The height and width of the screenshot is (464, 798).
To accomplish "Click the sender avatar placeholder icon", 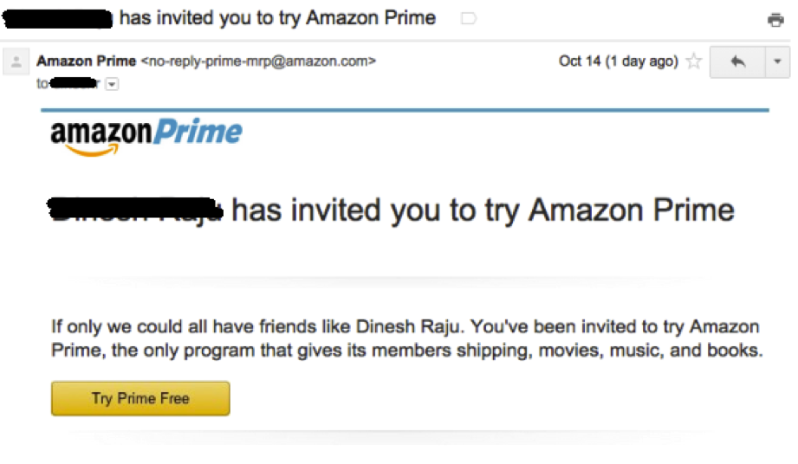I will point(16,61).
